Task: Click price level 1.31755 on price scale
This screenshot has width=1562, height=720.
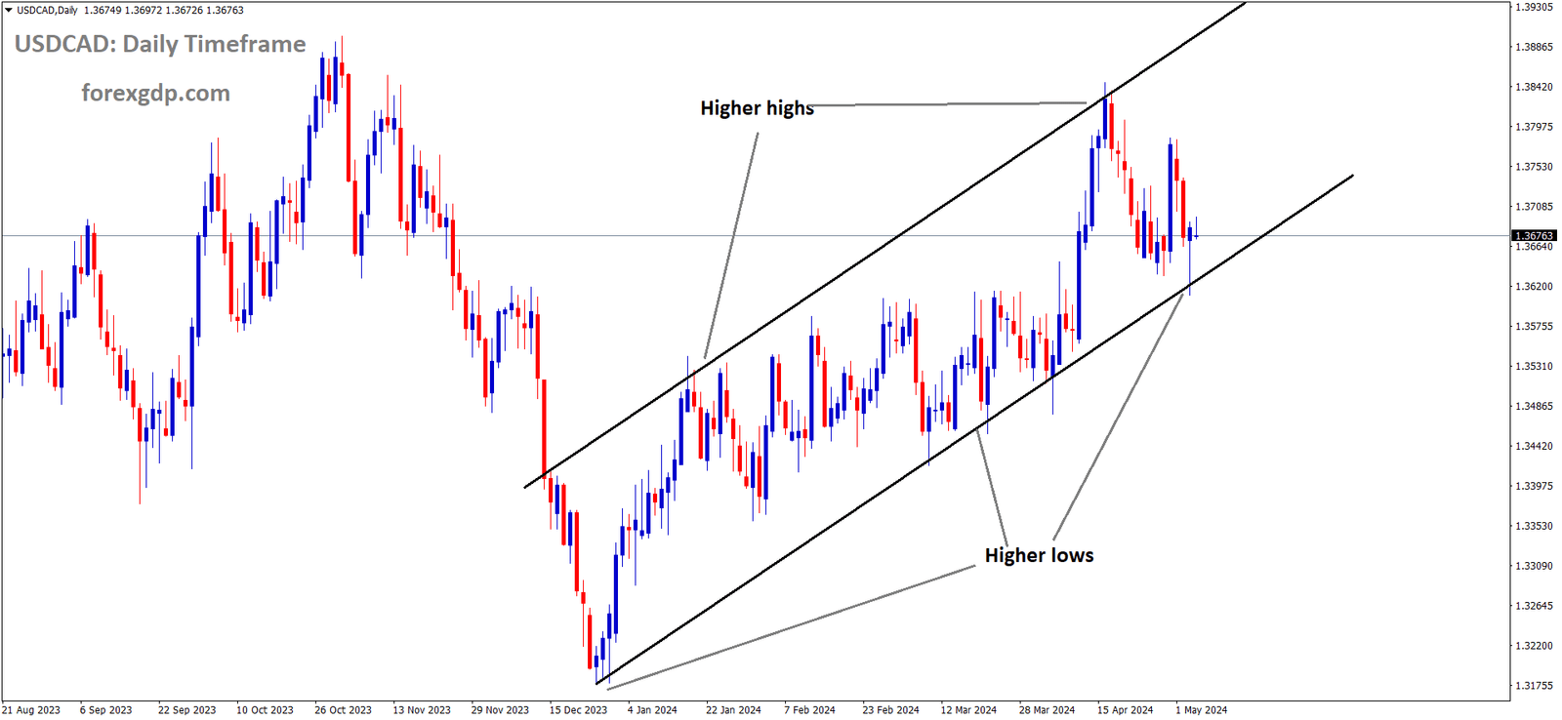Action: [1534, 686]
